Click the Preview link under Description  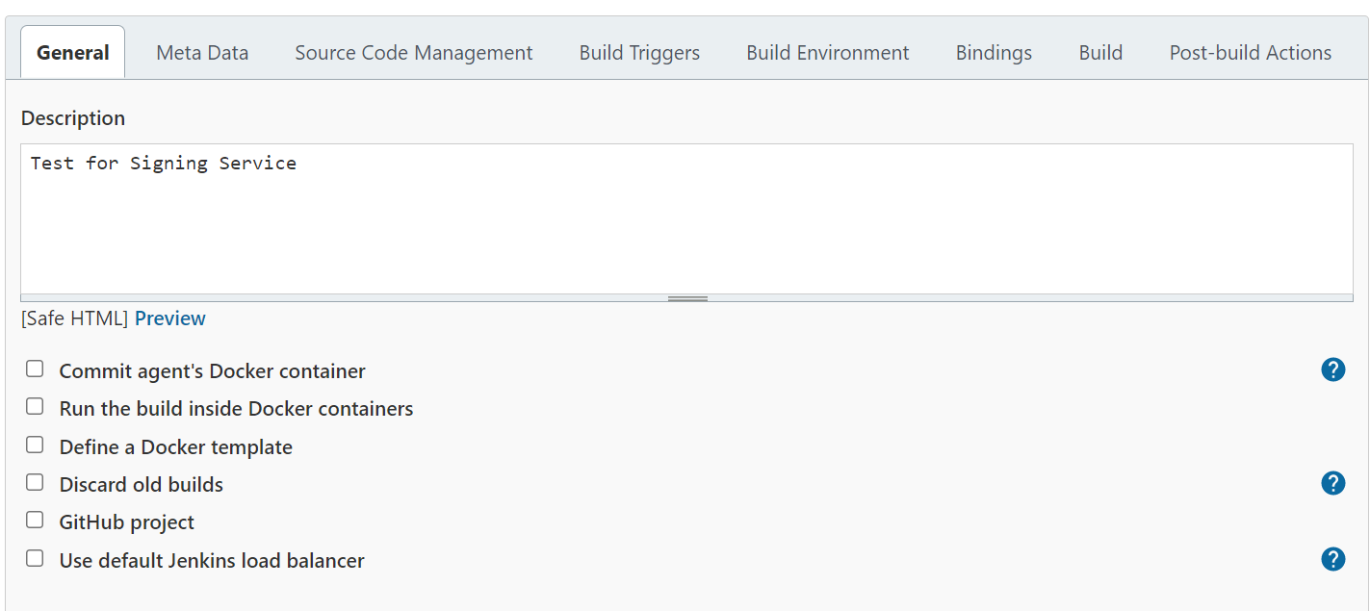click(170, 318)
